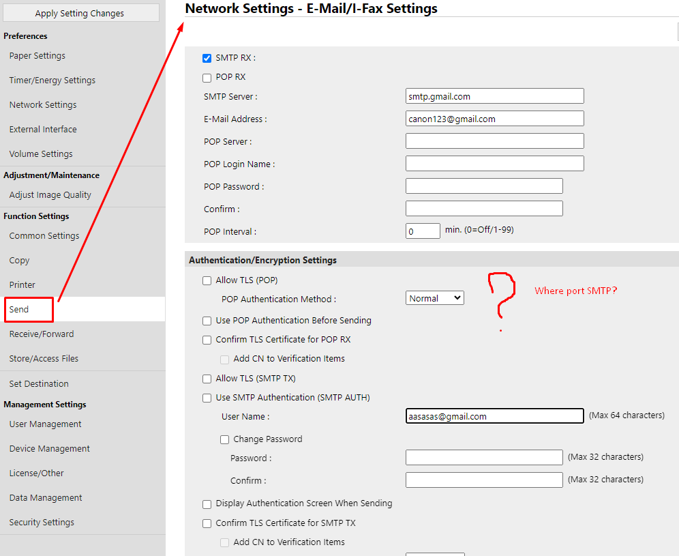Enable the Change Password option
Image resolution: width=679 pixels, height=556 pixels.
(x=224, y=439)
